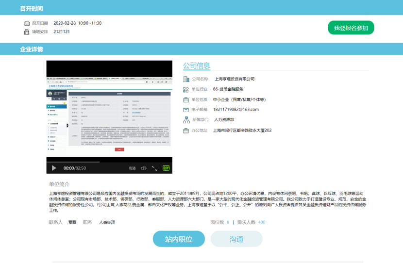Open 站内职位 job listings
The width and height of the screenshot is (403, 263).
click(179, 239)
